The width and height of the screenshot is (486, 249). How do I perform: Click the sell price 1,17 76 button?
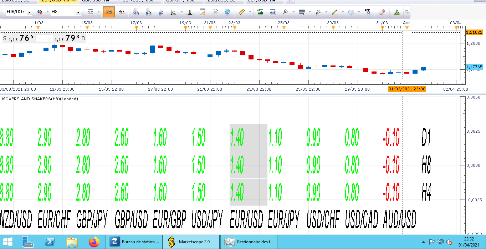21,38
